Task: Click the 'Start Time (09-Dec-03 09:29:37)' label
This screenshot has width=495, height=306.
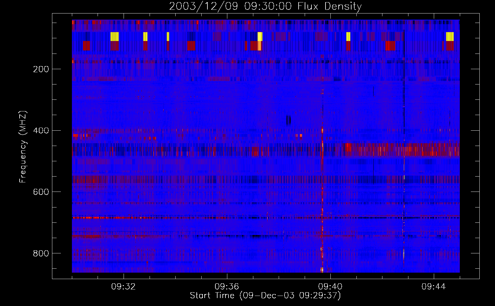Action: 265,296
